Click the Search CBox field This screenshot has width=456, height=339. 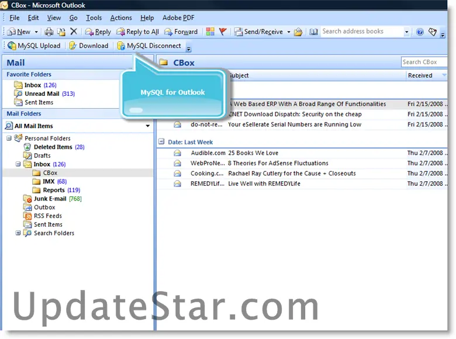424,62
